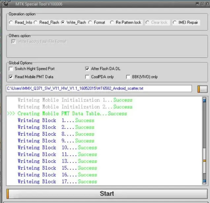Click the 'Writeing Block 10' log line
This screenshot has width=210, height=203.
57,148
